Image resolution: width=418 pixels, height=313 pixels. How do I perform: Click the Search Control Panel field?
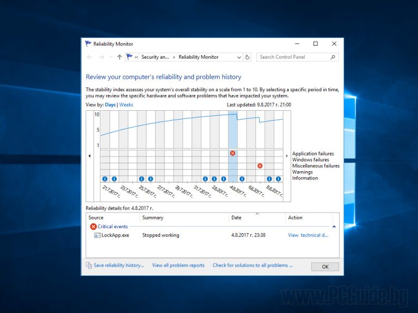pos(298,57)
